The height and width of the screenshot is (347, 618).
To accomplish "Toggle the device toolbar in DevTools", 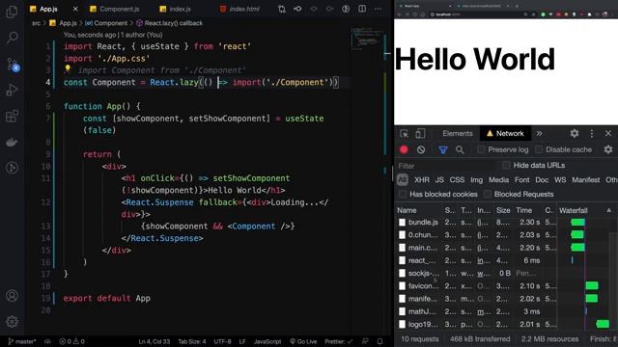I will coord(420,134).
